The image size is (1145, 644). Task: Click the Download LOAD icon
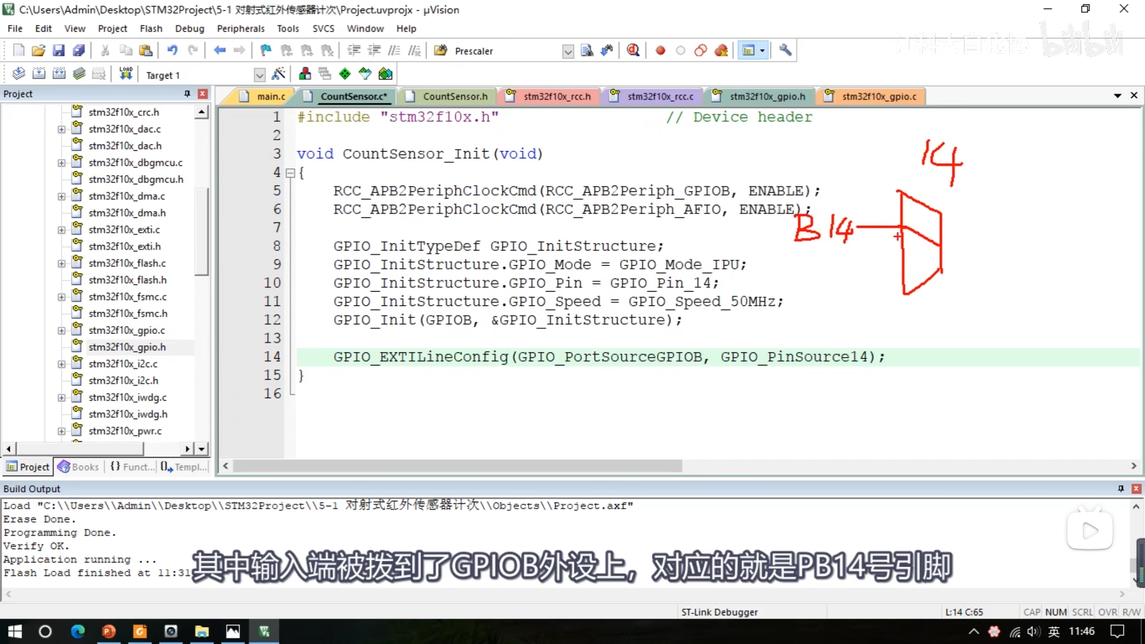[x=126, y=74]
